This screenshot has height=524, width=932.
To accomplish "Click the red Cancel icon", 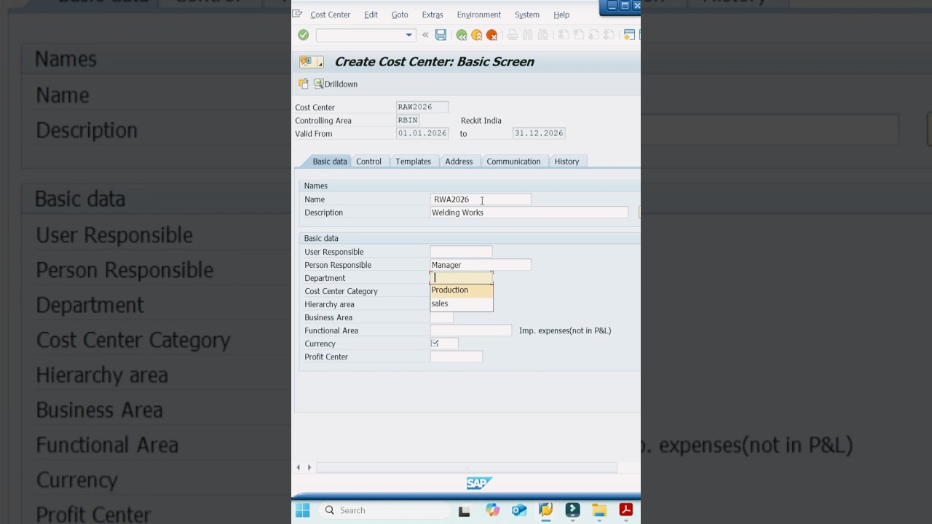I will click(x=492, y=35).
